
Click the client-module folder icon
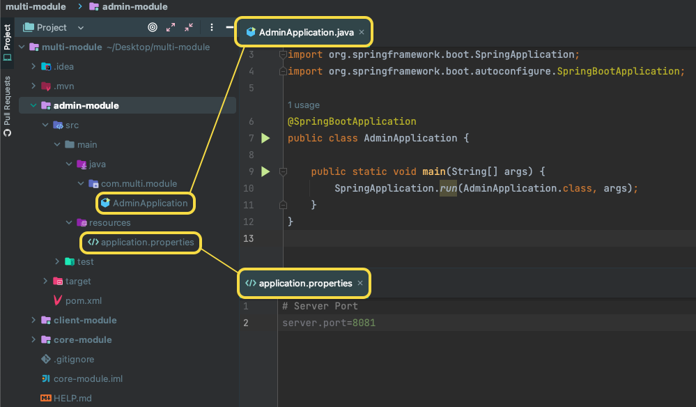[46, 321]
